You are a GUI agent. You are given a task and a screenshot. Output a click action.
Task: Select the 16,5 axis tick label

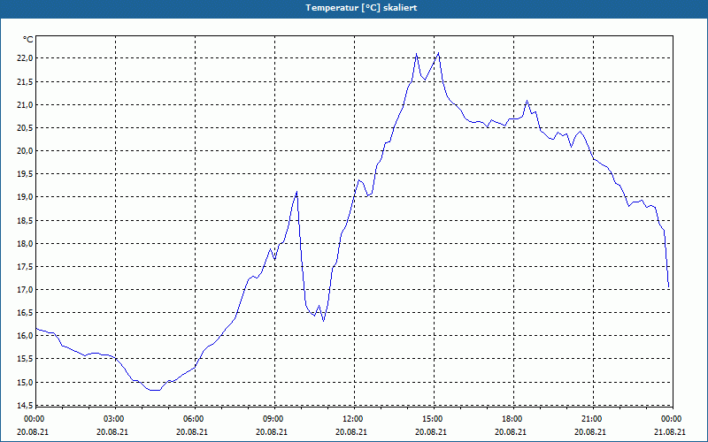24,313
